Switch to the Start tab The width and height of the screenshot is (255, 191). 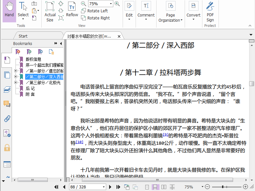[x=23, y=36]
